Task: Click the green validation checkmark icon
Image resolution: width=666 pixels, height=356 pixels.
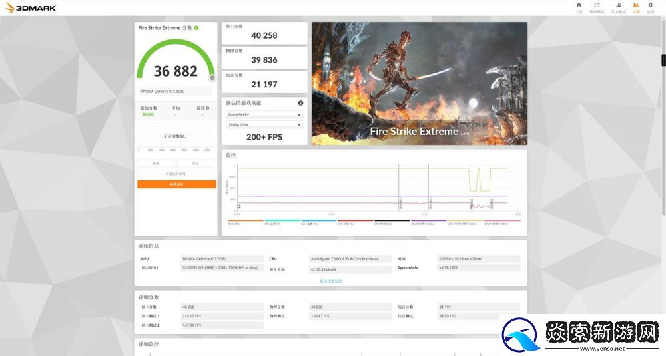Action: (196, 28)
